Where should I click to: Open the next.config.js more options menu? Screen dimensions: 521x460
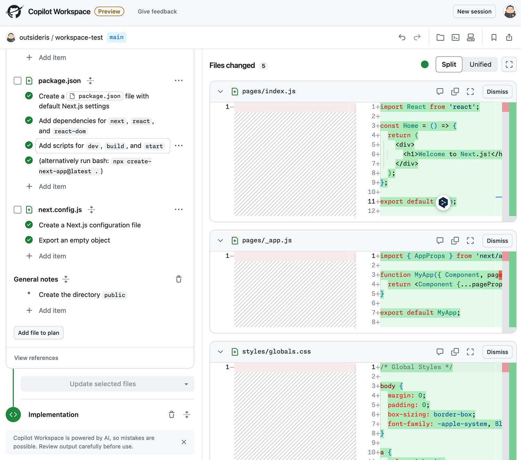[x=179, y=210]
